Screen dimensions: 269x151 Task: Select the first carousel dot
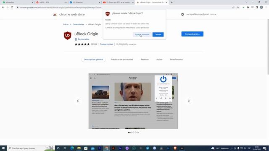tap(129, 133)
